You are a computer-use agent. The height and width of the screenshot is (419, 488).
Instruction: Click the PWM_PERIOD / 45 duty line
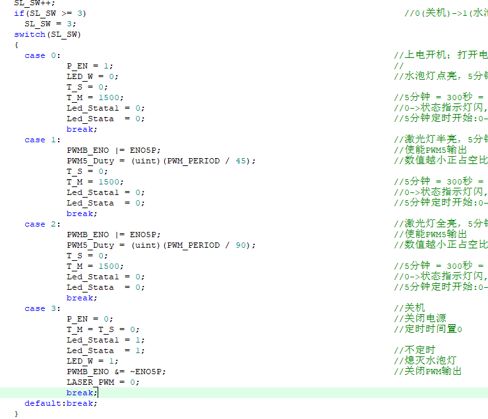point(160,161)
